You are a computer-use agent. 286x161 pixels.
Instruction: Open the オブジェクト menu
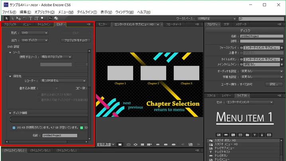click(45, 12)
